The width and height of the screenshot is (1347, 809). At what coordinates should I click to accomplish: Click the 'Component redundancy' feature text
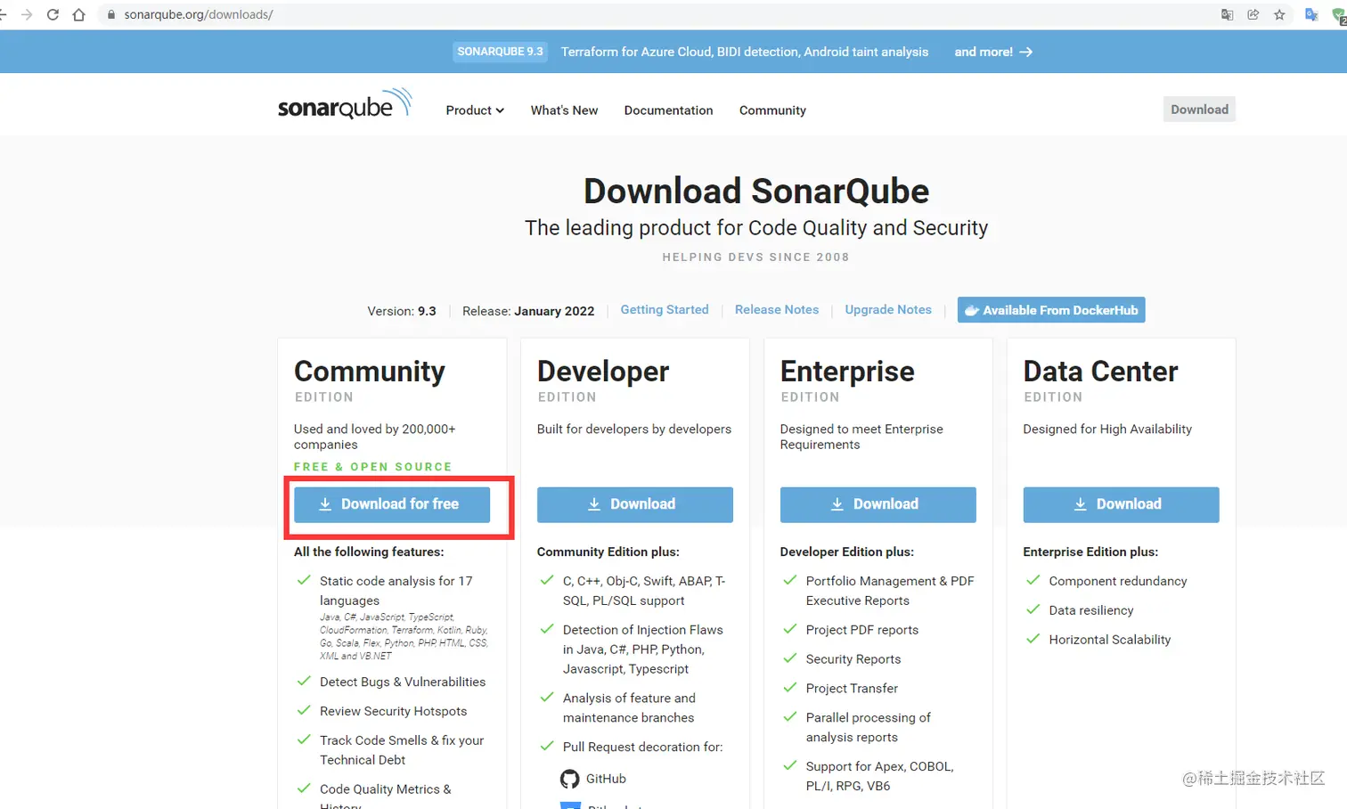[x=1118, y=581]
